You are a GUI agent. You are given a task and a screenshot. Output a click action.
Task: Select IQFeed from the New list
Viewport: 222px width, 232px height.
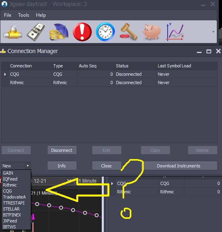pyautogui.click(x=16, y=179)
